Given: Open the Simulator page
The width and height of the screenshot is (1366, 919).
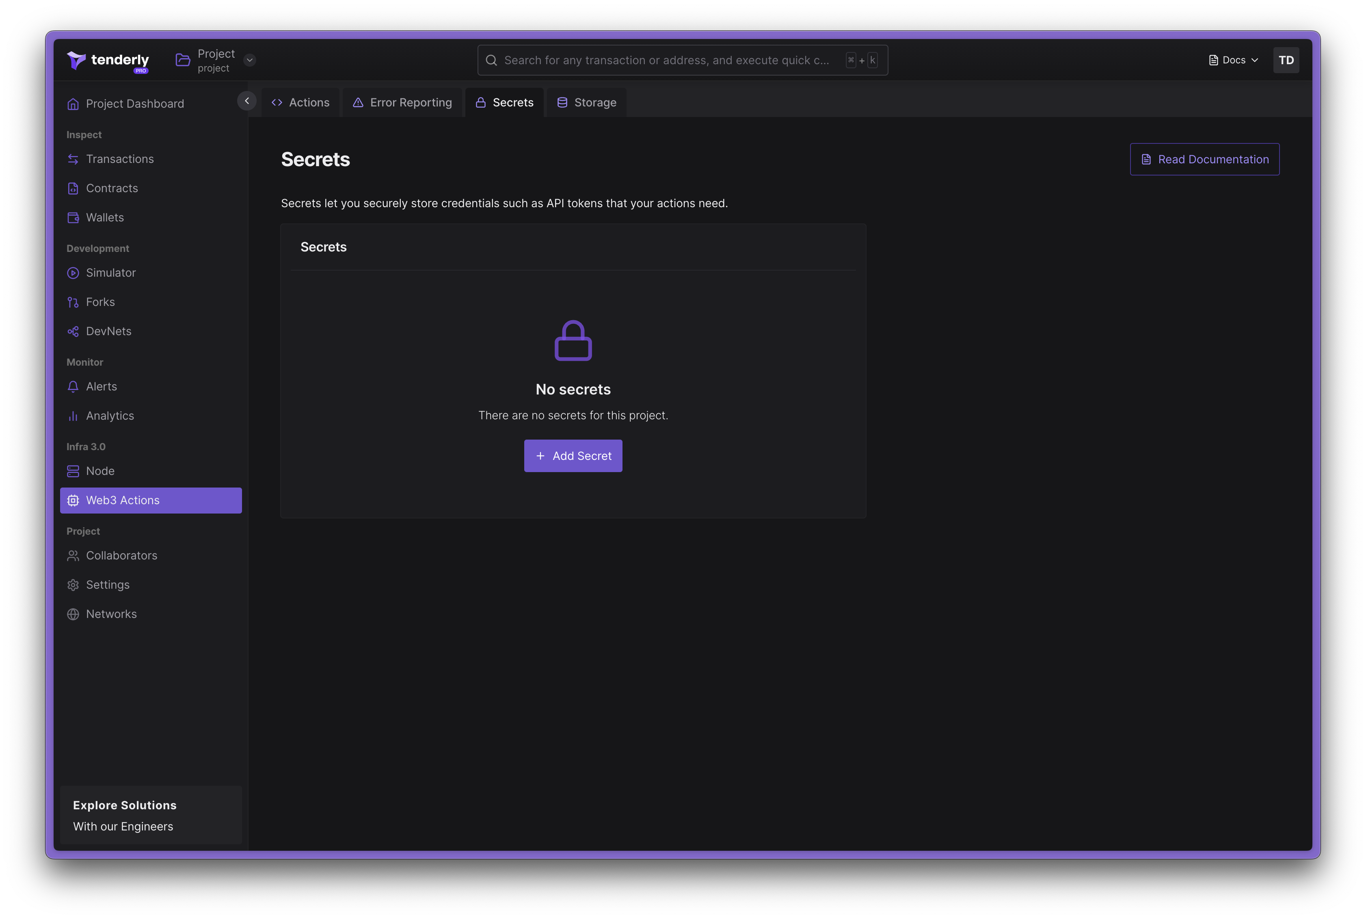Looking at the screenshot, I should (151, 273).
